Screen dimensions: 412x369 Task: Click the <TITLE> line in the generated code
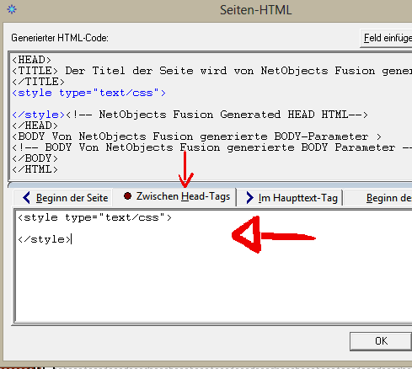click(x=211, y=71)
